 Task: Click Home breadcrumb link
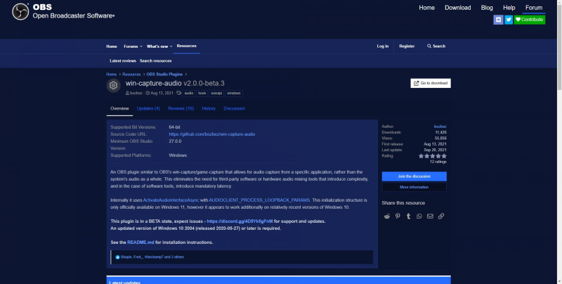click(111, 75)
